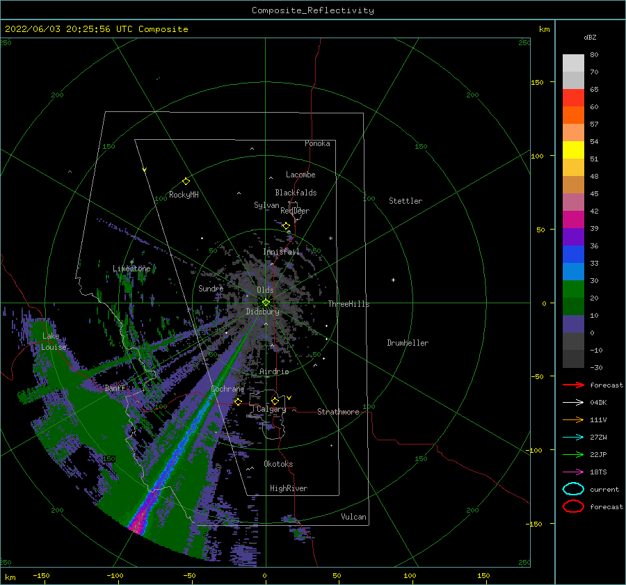
Task: Click the yellow diamond marker above RockyMH
Action: (x=186, y=182)
